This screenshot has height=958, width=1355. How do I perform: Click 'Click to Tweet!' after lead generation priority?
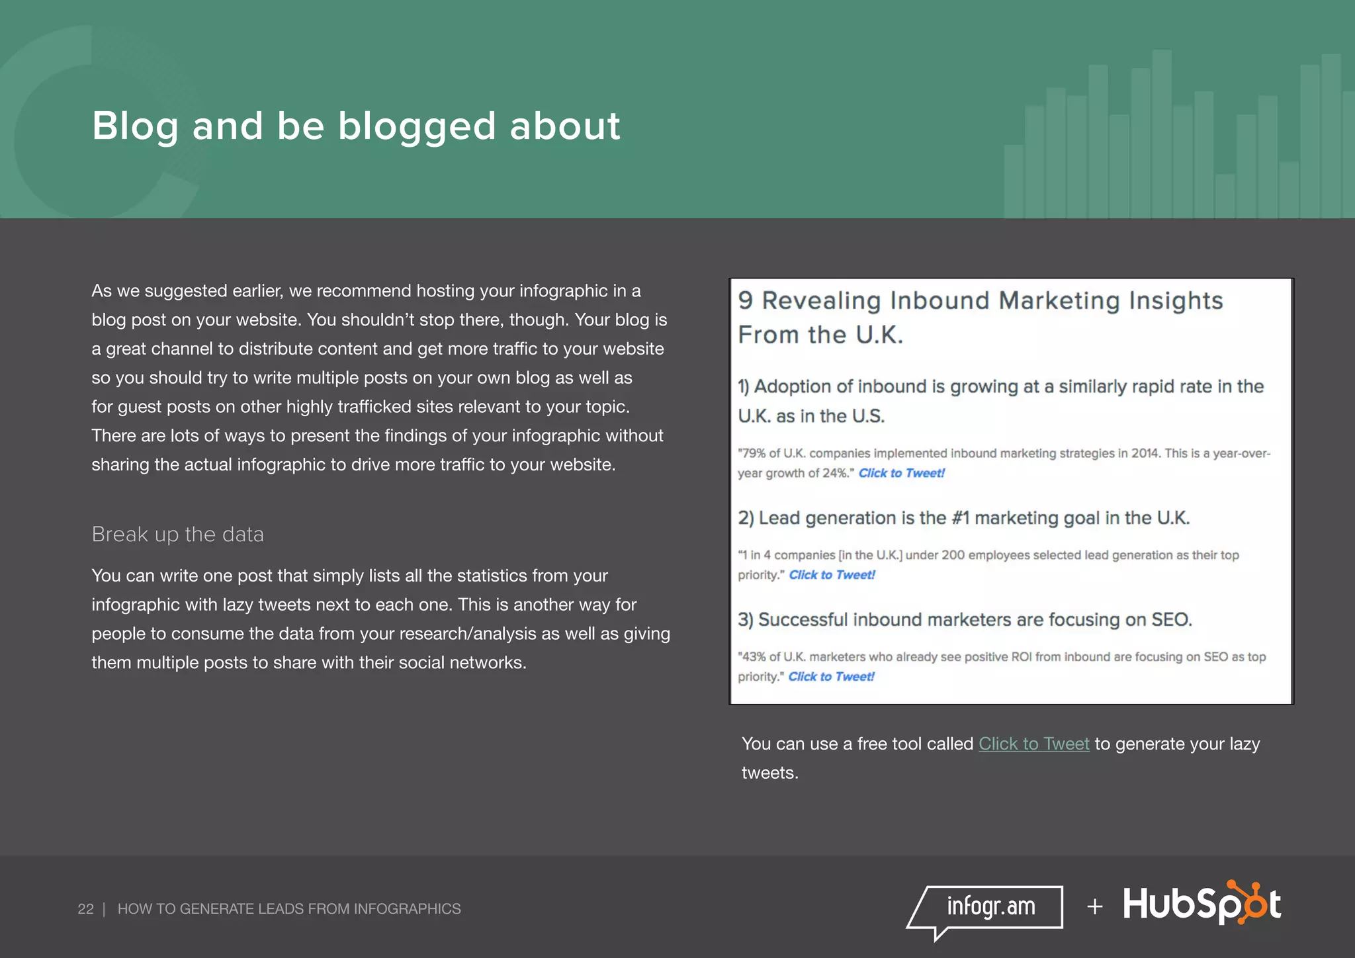click(x=832, y=575)
